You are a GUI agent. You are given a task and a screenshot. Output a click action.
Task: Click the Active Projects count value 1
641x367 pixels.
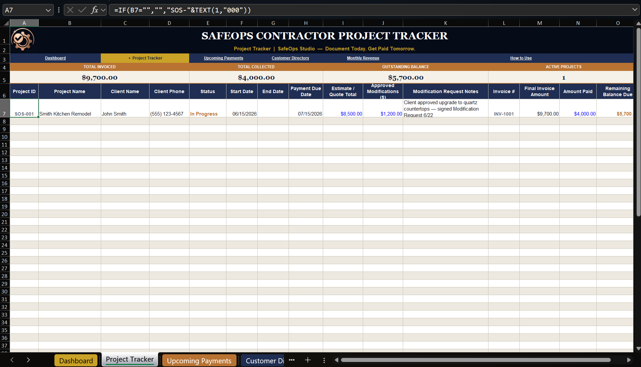coord(563,77)
